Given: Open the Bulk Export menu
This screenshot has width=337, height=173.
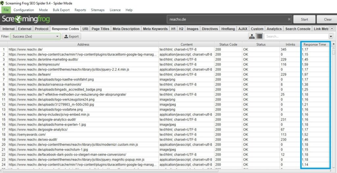Looking at the screenshot, I should tap(61, 10).
